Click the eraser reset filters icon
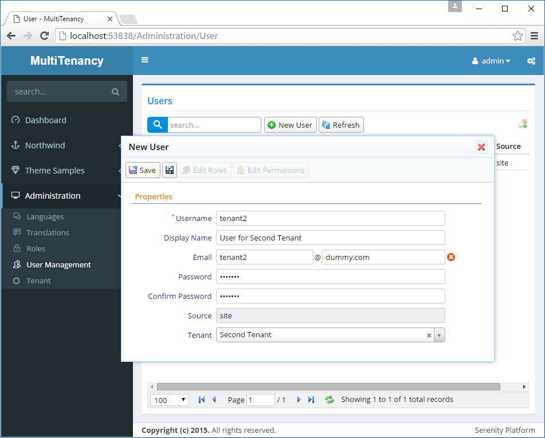The height and width of the screenshot is (438, 545). [522, 124]
